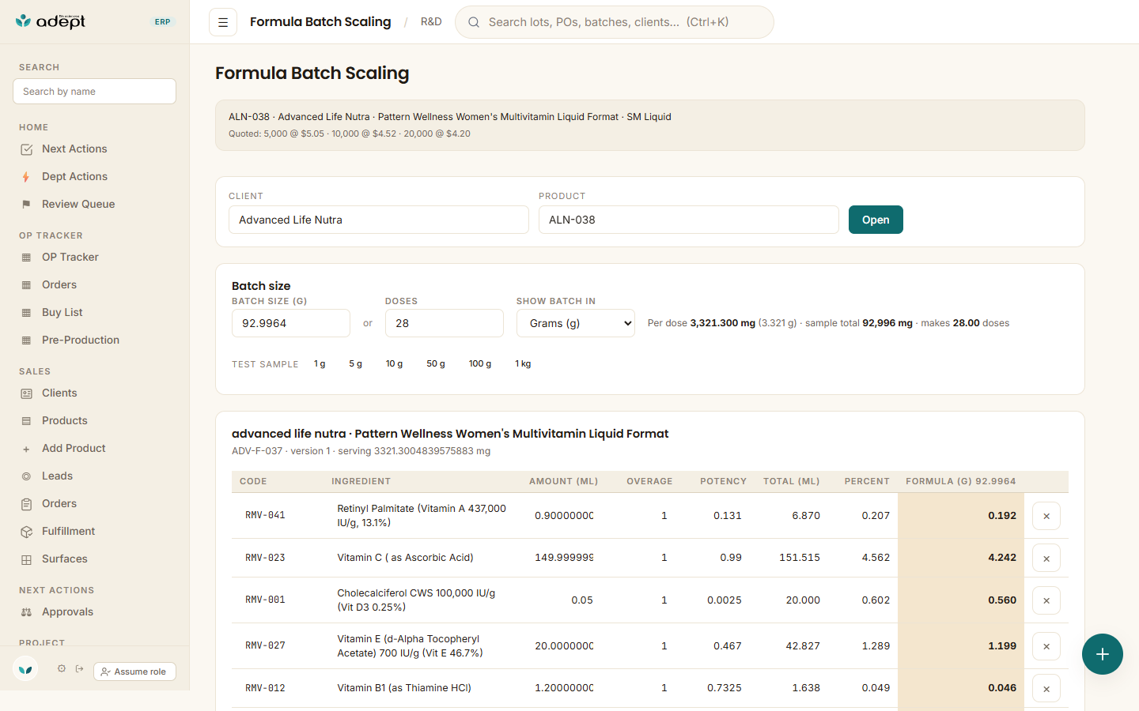1139x711 pixels.
Task: Sign out using the logout arrow icon
Action: [80, 668]
